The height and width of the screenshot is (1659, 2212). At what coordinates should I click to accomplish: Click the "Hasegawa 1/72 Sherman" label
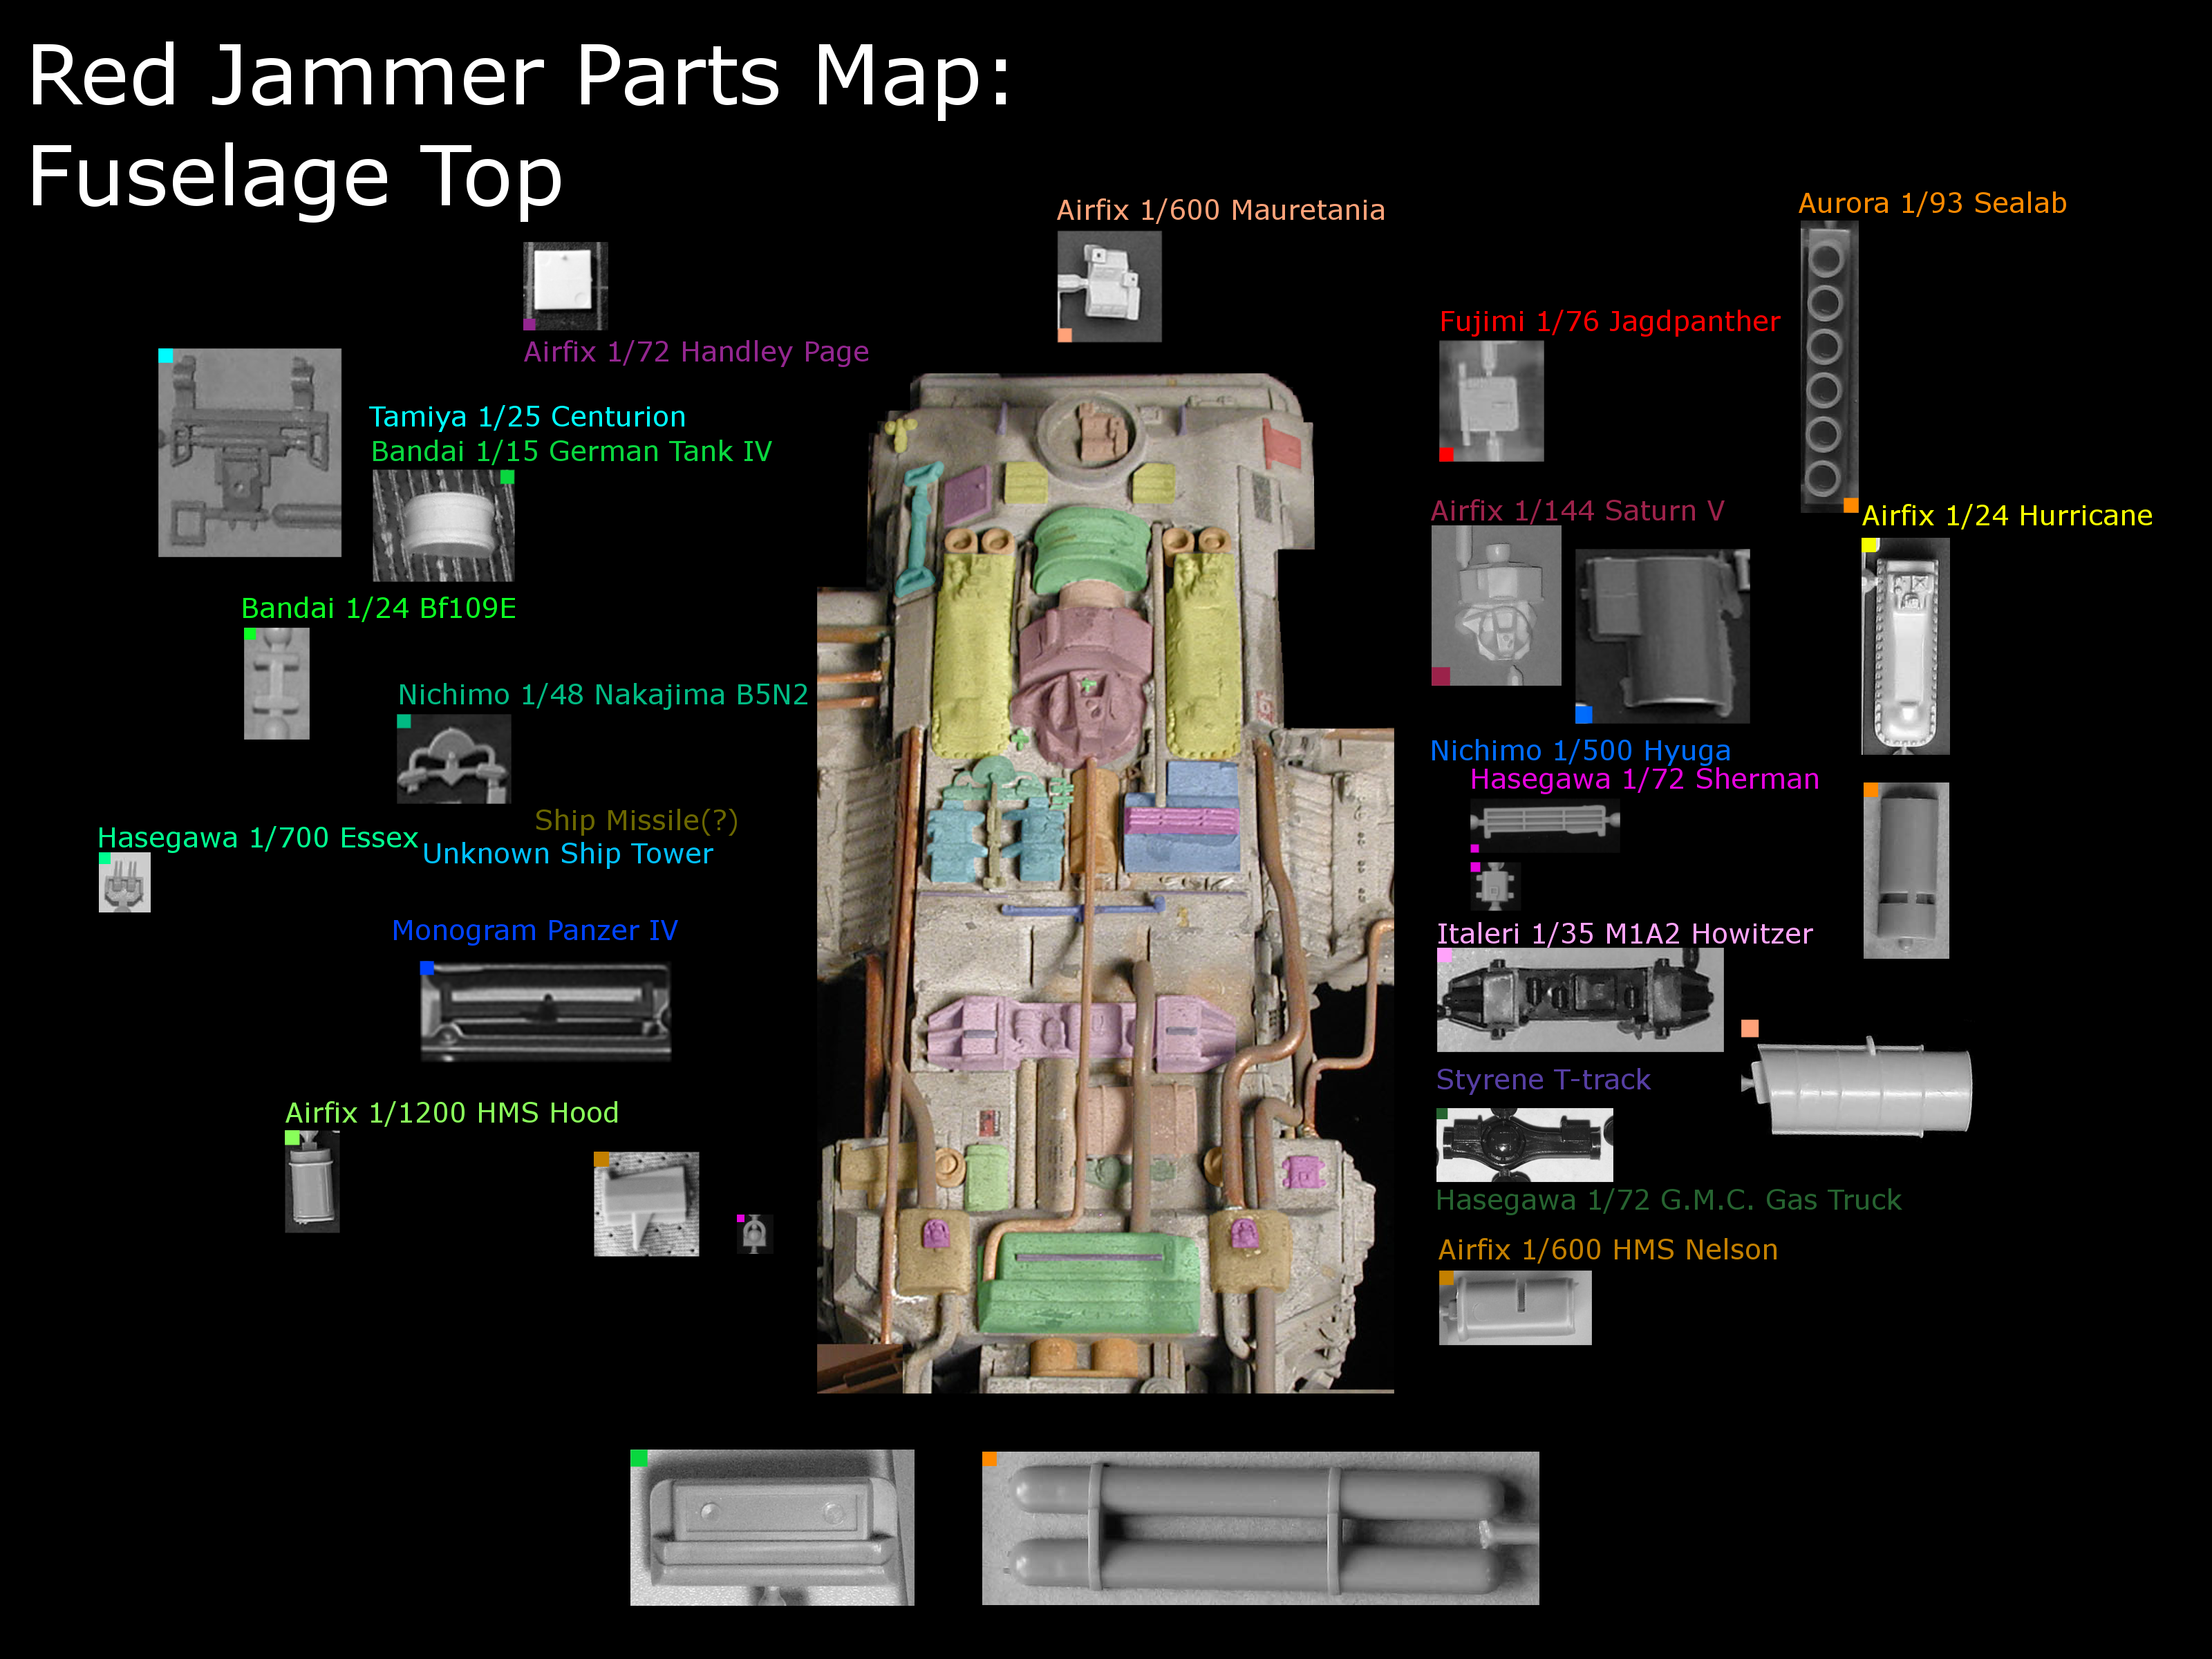pyautogui.click(x=1644, y=779)
